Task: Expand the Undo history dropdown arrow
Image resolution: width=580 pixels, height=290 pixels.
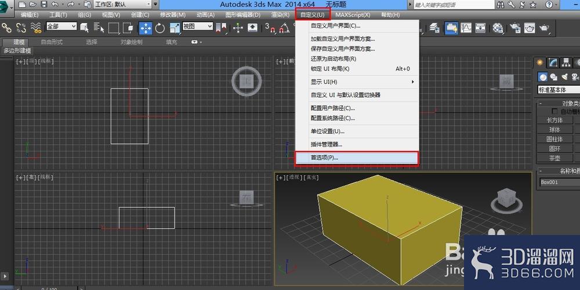Action: coord(63,5)
